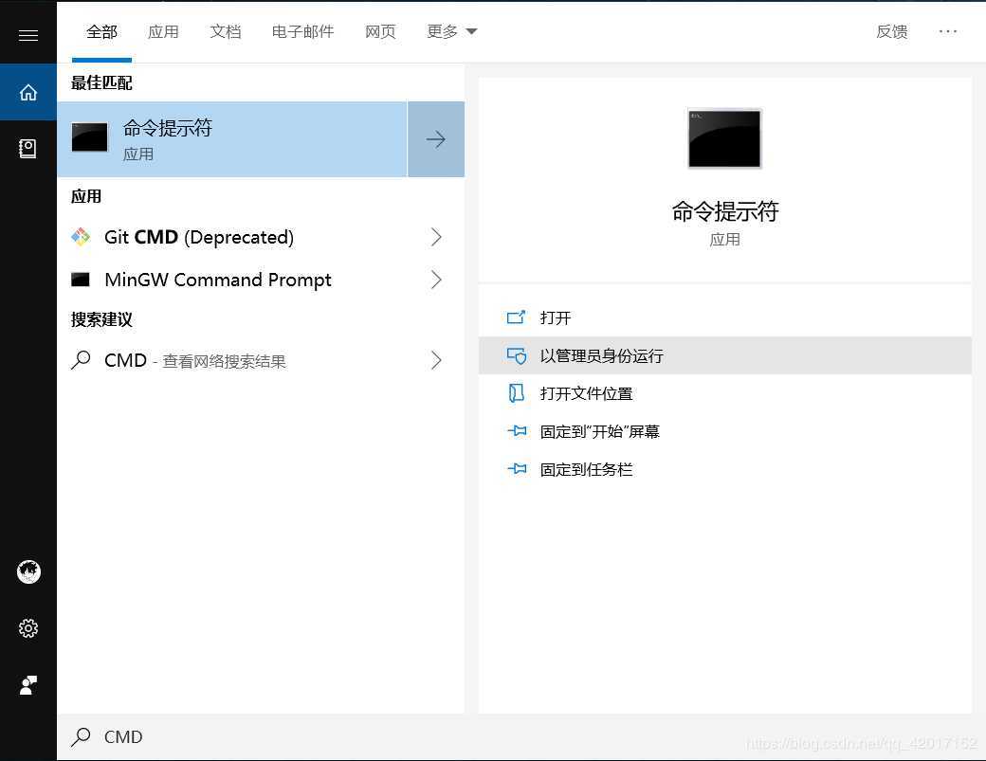Click the feedback person icon in sidebar
Image resolution: width=986 pixels, height=761 pixels.
click(x=28, y=685)
